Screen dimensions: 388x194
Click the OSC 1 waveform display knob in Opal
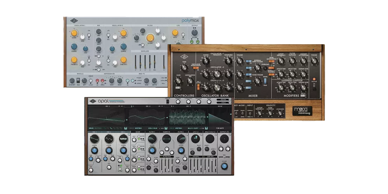95,139
